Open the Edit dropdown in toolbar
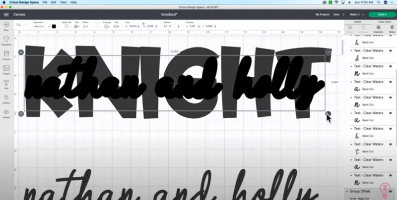This screenshot has width=397, height=200. (77, 27)
